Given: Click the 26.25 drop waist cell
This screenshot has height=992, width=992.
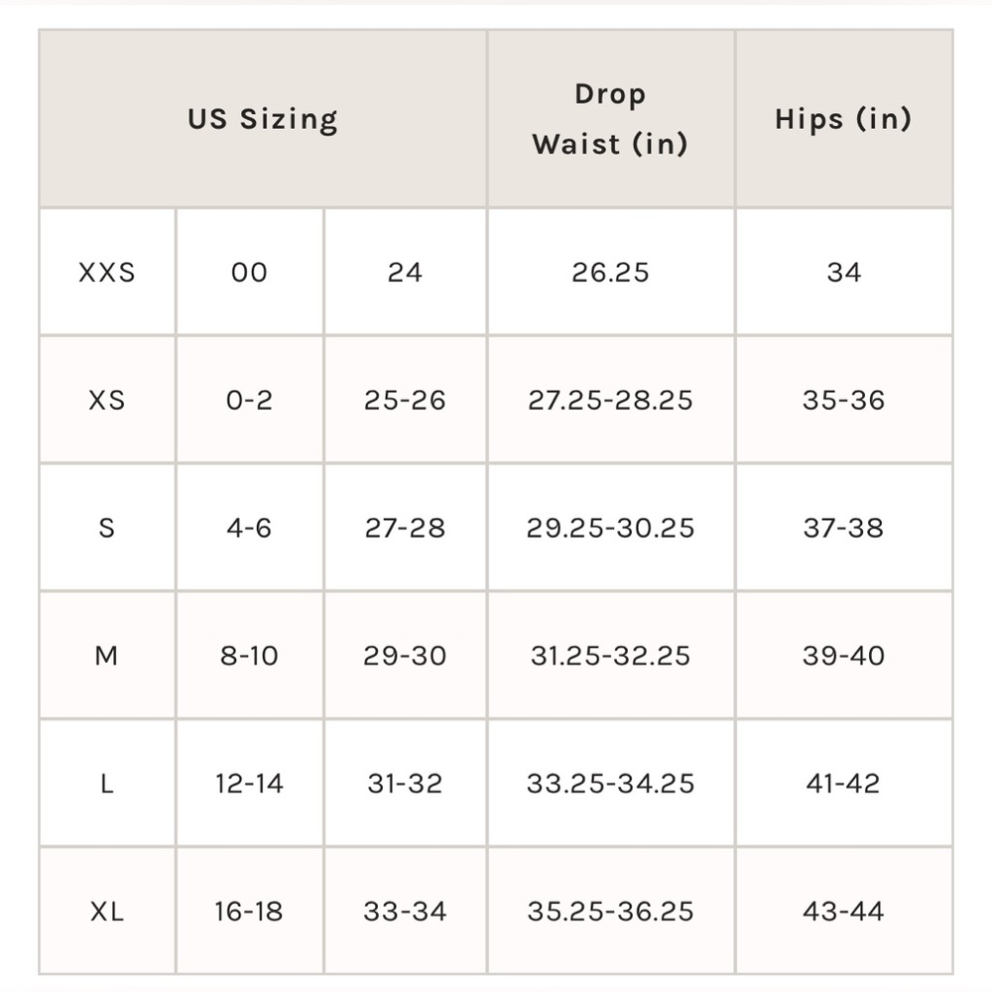Looking at the screenshot, I should [610, 272].
